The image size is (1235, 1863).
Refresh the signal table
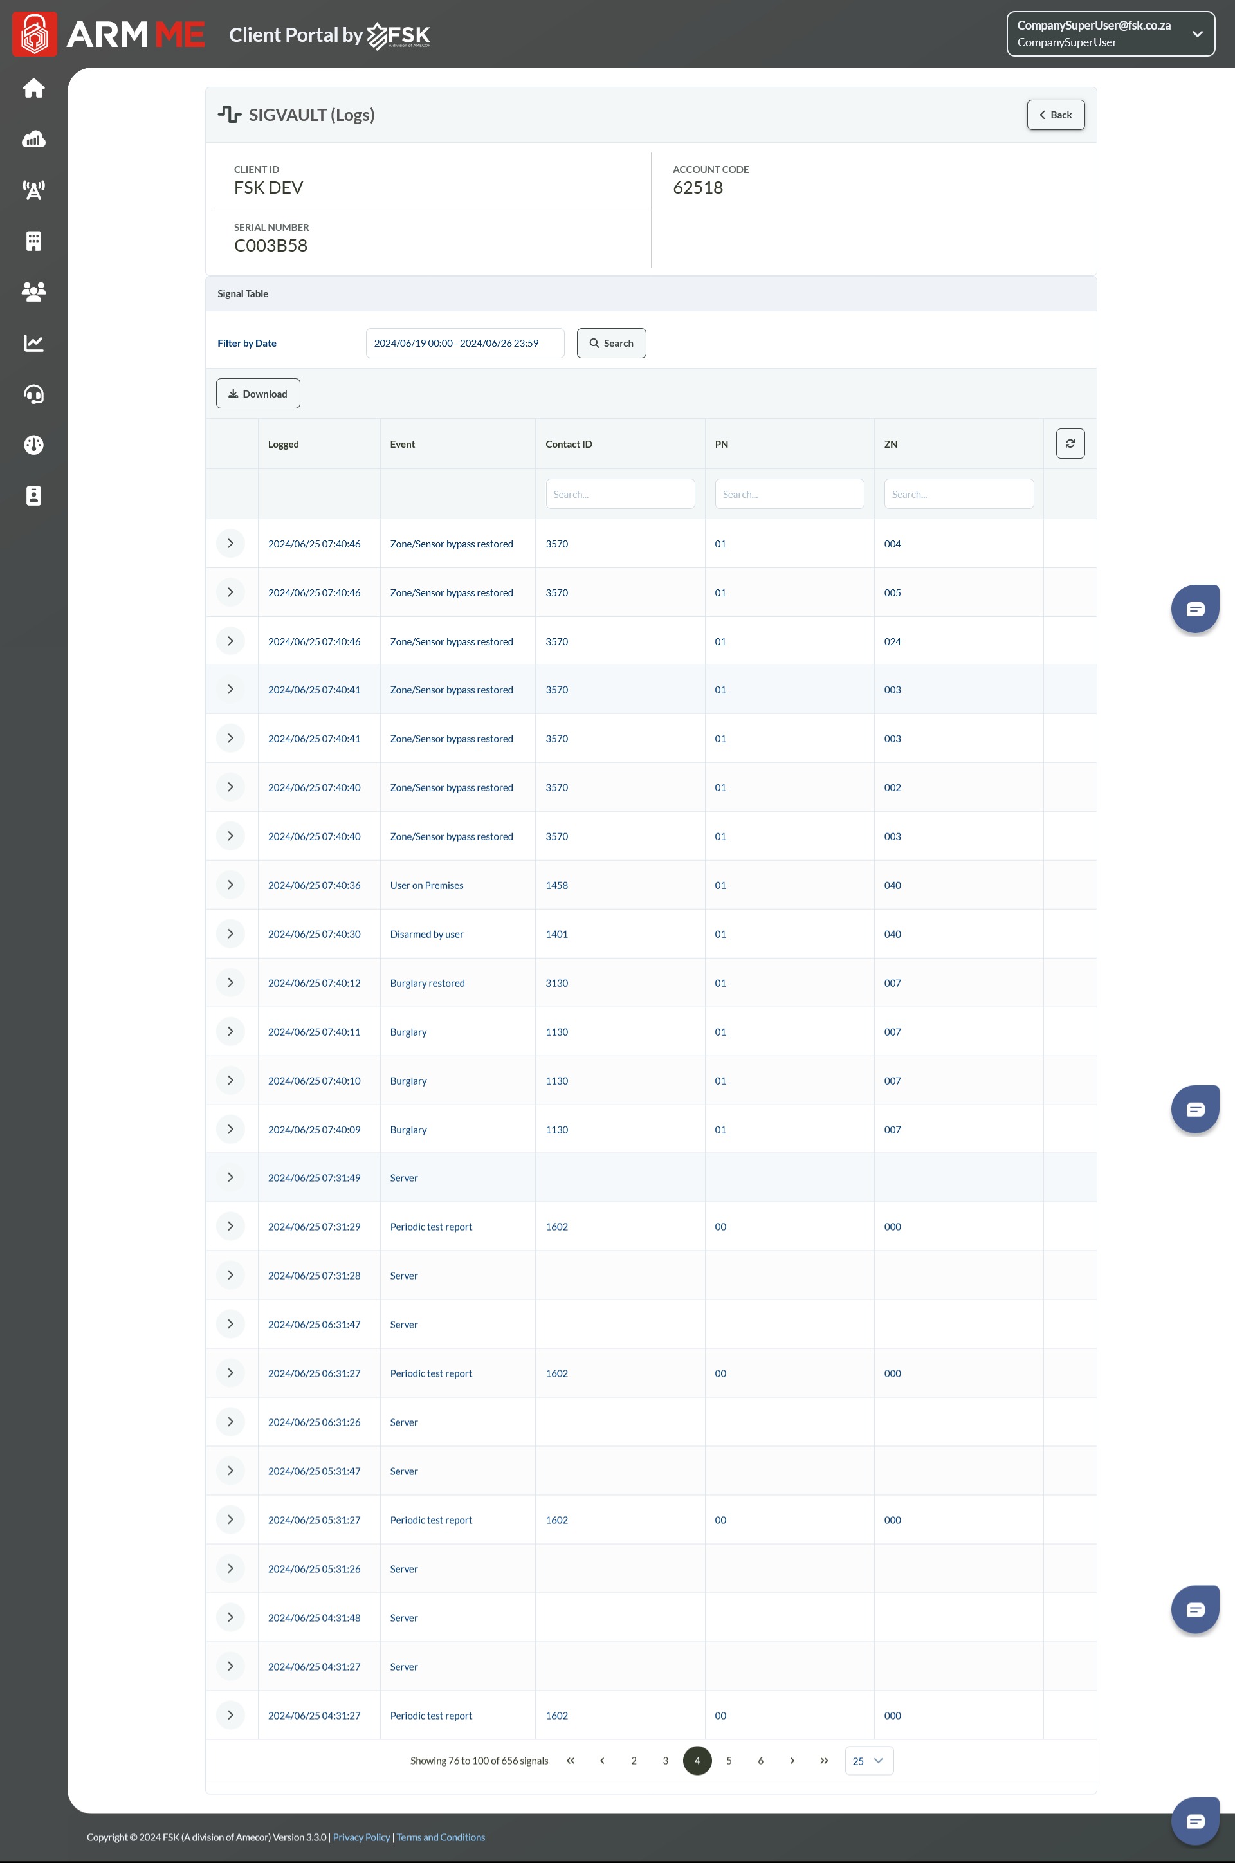[1070, 443]
